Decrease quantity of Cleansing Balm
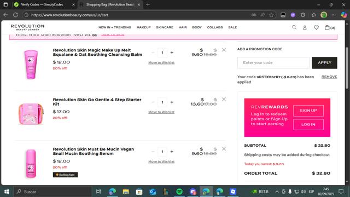 click(x=153, y=53)
